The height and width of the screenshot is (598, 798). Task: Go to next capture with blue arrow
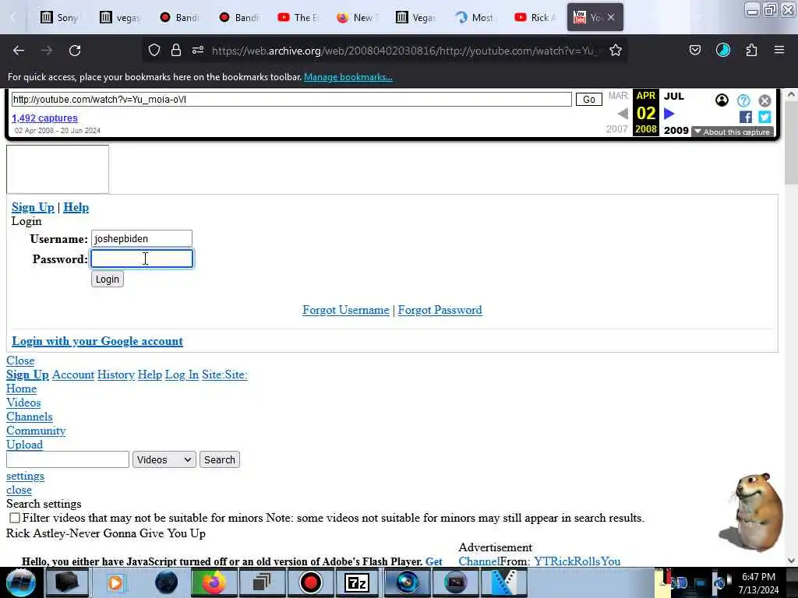point(669,114)
